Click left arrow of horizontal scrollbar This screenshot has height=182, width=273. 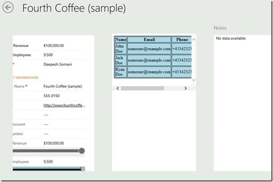point(118,88)
